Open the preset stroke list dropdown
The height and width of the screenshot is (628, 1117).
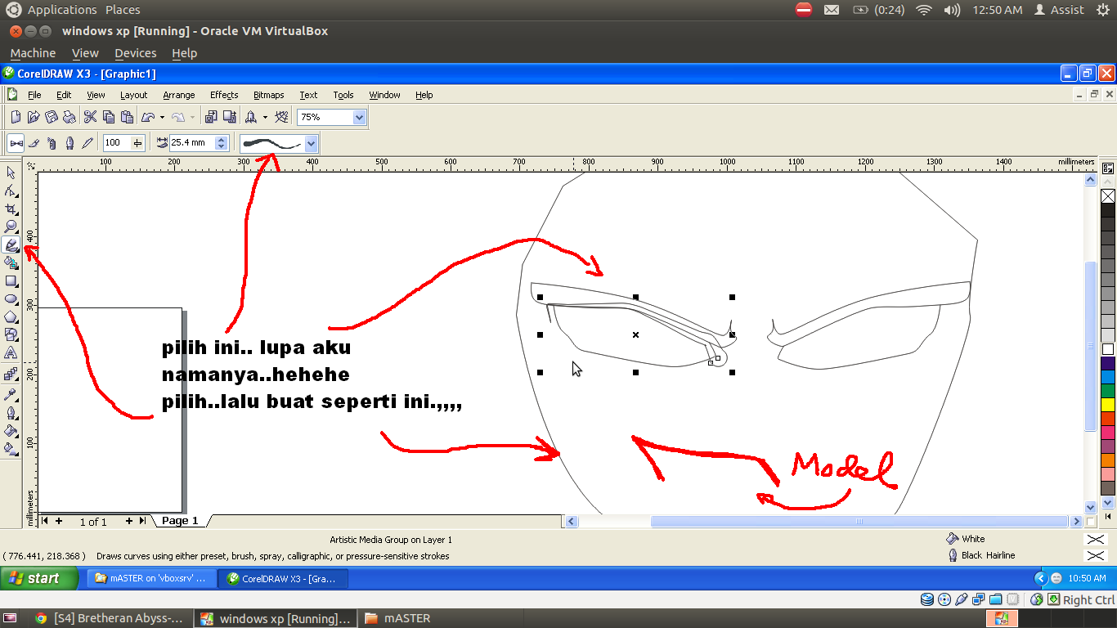click(311, 144)
